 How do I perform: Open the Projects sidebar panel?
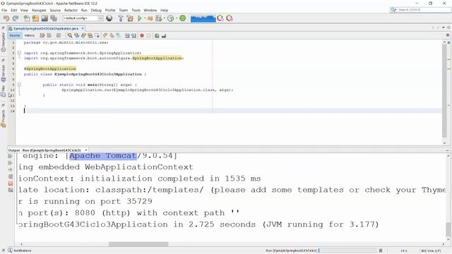[3, 118]
